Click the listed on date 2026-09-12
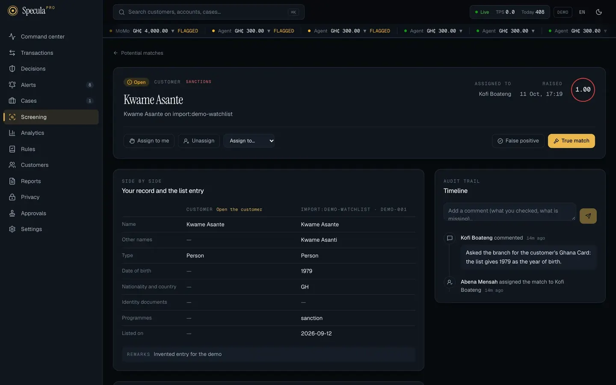Screen dimensions: 616x385 316,334
